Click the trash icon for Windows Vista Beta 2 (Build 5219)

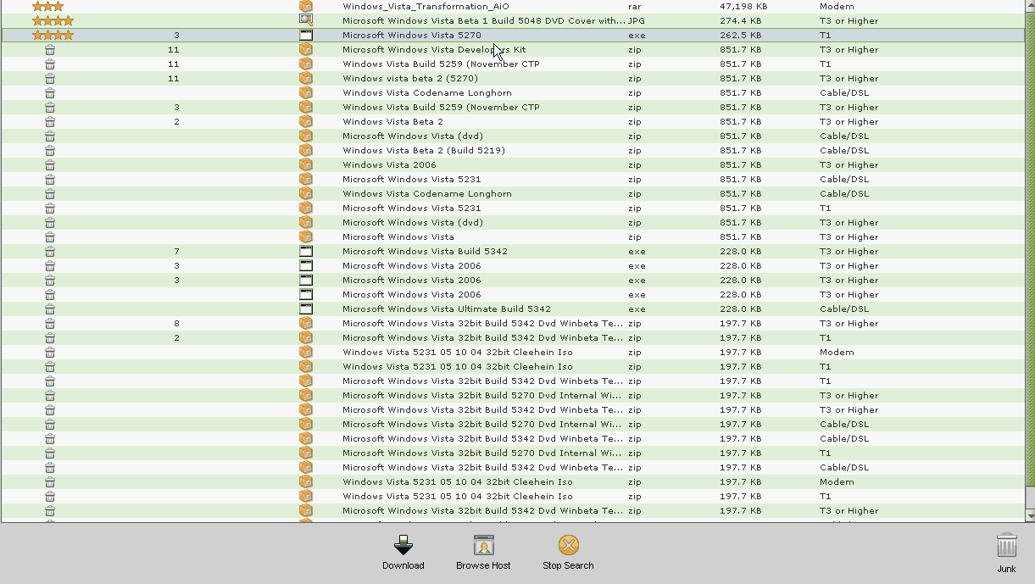tap(50, 150)
